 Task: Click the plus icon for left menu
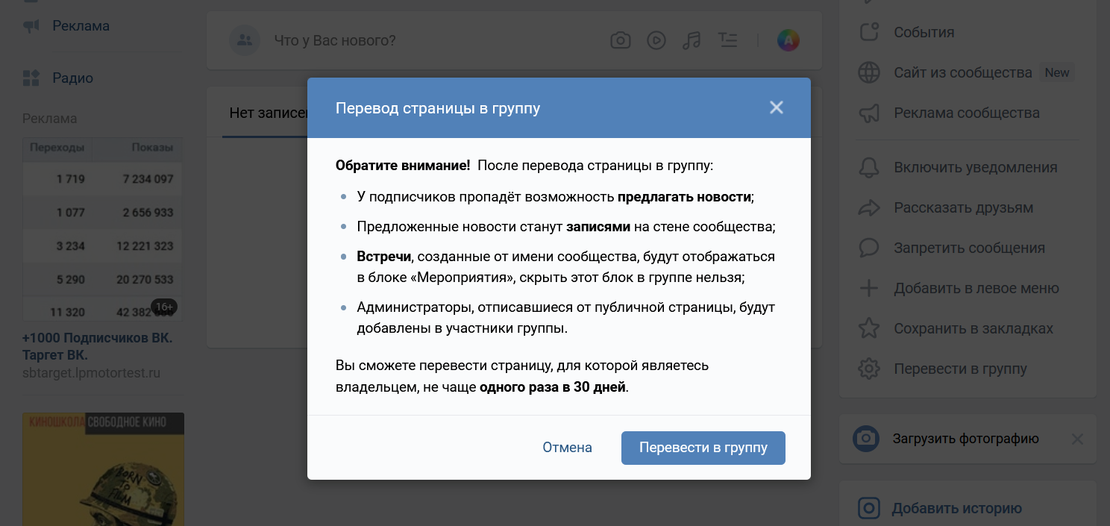869,288
